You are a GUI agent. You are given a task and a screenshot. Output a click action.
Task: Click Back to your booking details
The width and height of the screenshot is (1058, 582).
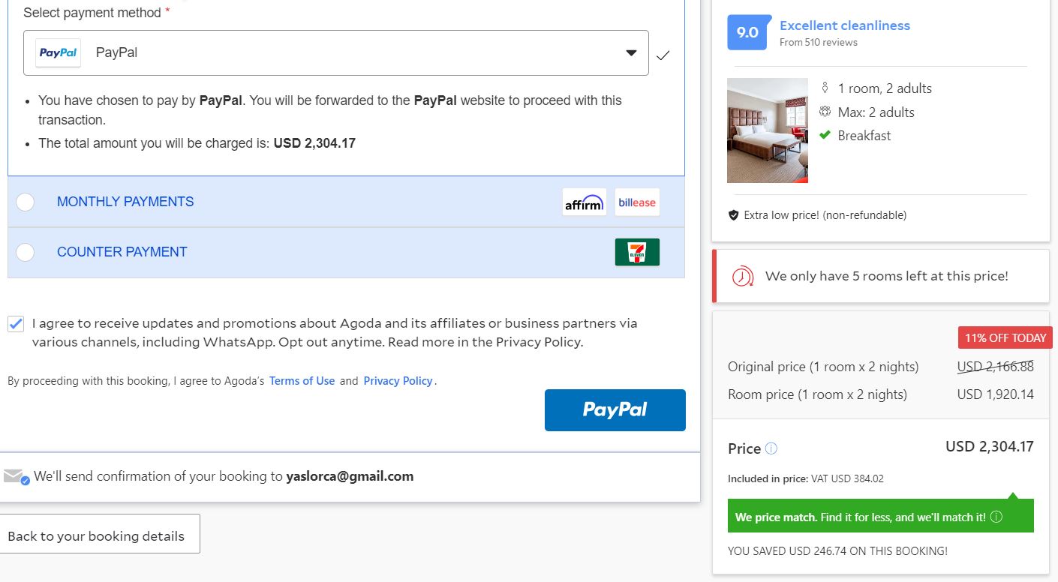tap(96, 535)
